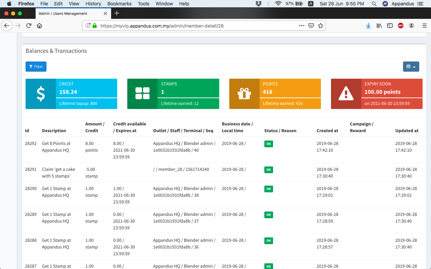This screenshot has height=269, width=431.
Task: Open macOS Notification Center
Action: click(420, 4)
